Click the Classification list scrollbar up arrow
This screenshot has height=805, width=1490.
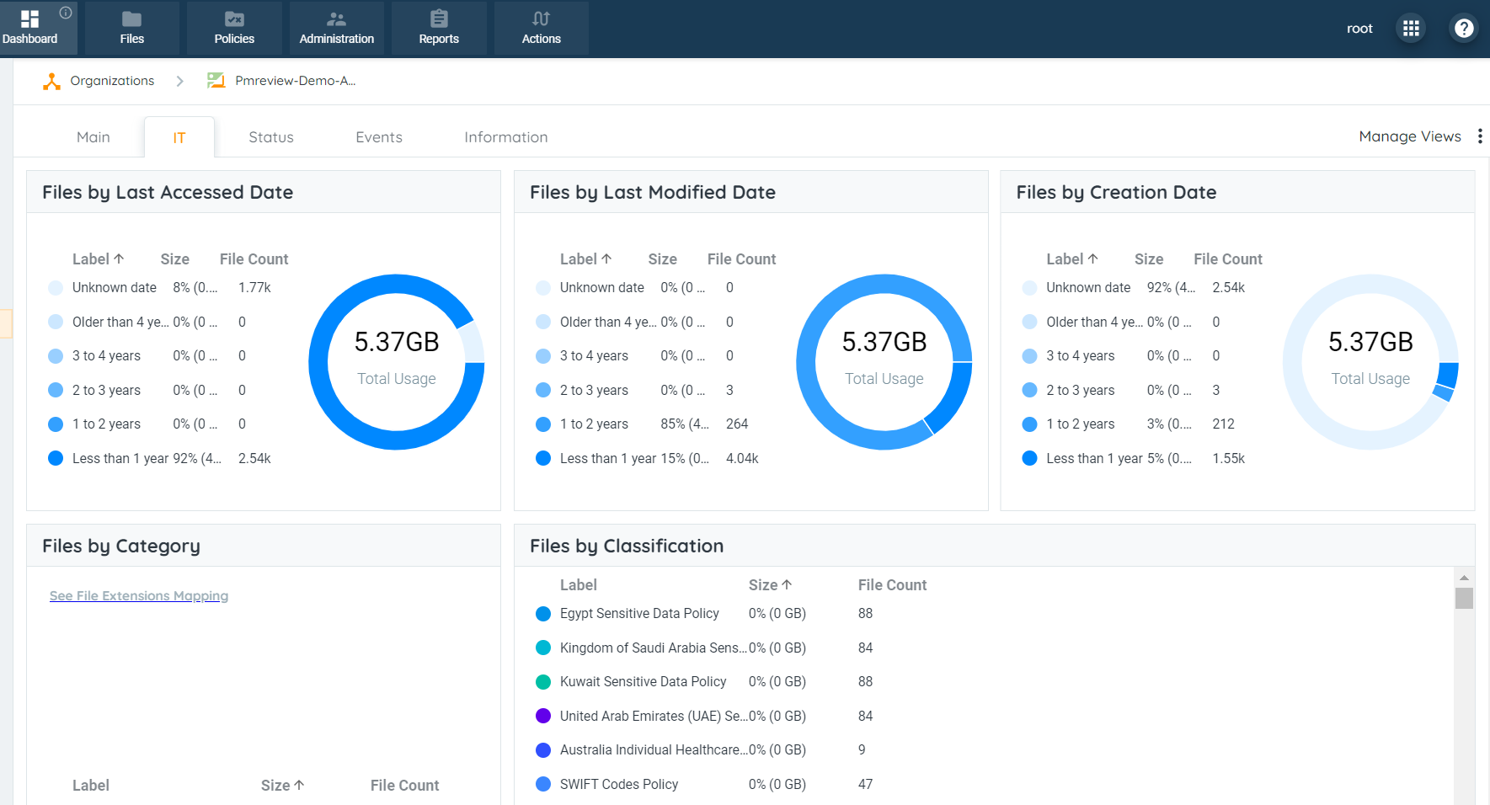pyautogui.click(x=1464, y=578)
